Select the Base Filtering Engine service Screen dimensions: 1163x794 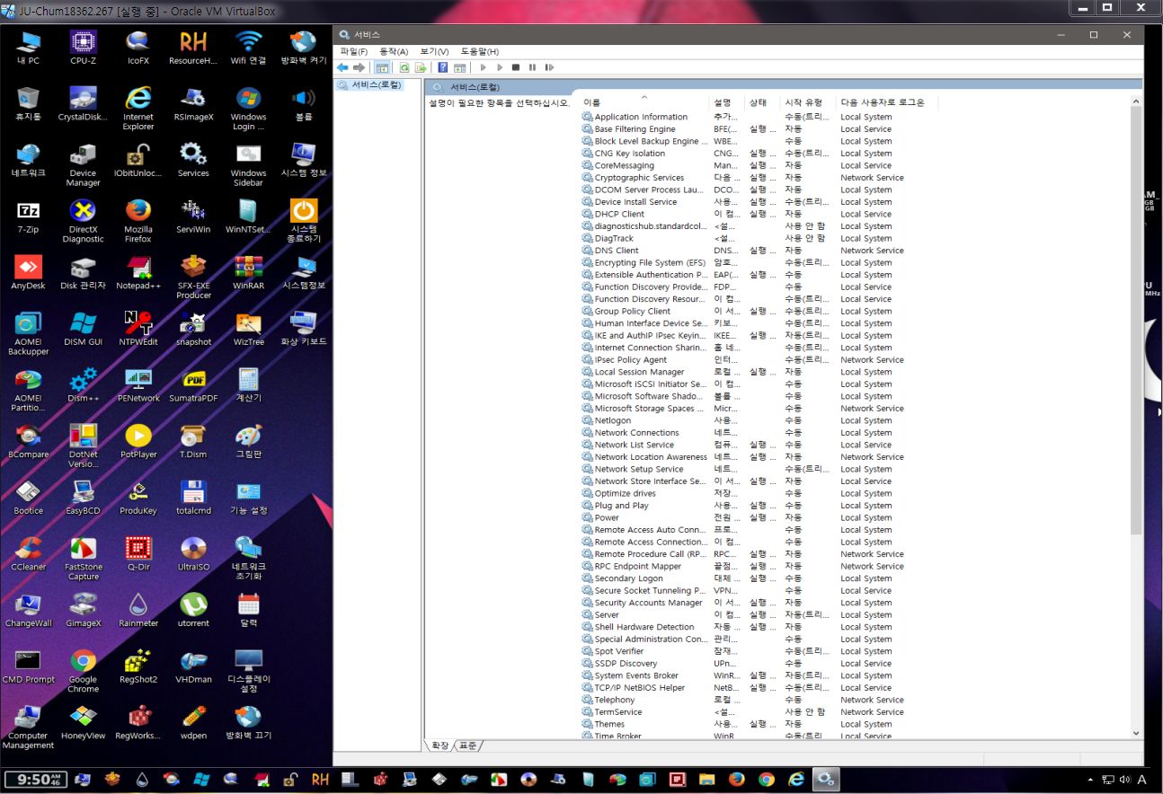759,129
